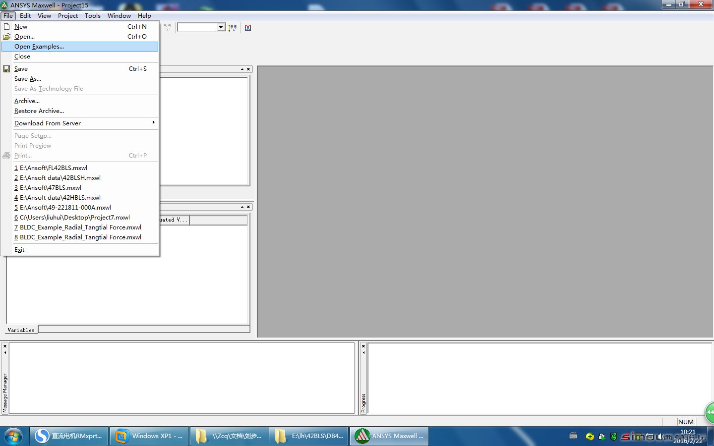
Task: Click the grayed network tree toolbar icon
Action: 168,28
